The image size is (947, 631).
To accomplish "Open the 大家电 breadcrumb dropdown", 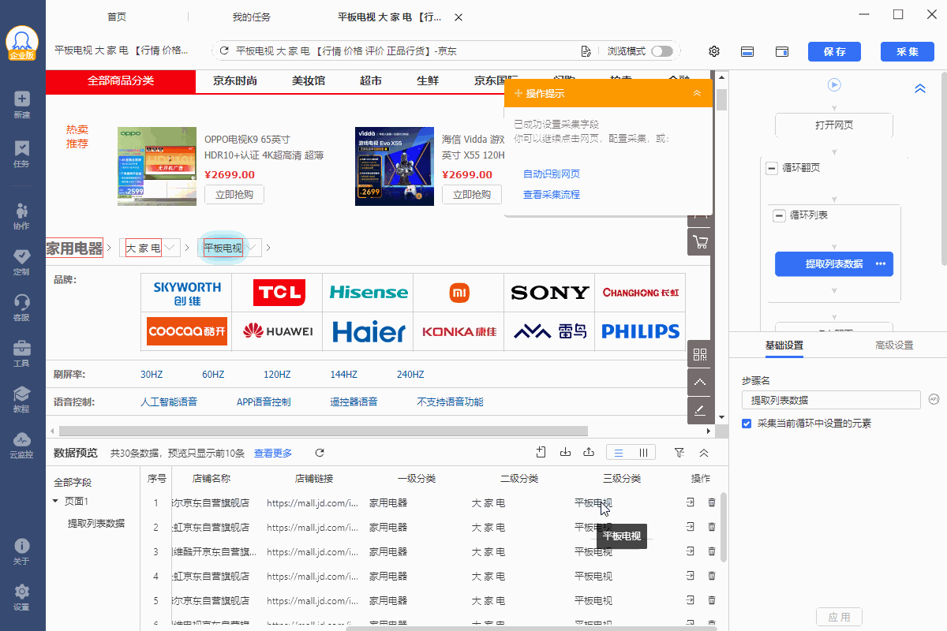I will pyautogui.click(x=170, y=248).
